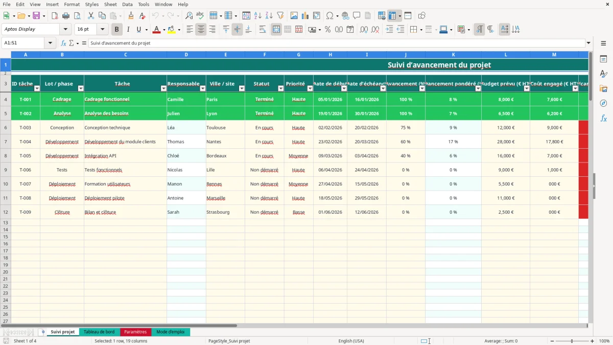Toggle Italic formatting

pyautogui.click(x=128, y=29)
